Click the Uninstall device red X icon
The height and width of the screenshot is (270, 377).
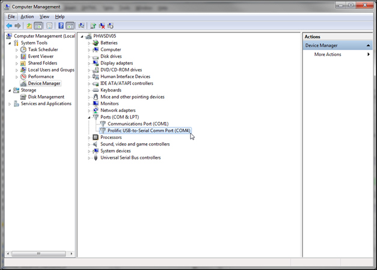pos(102,26)
